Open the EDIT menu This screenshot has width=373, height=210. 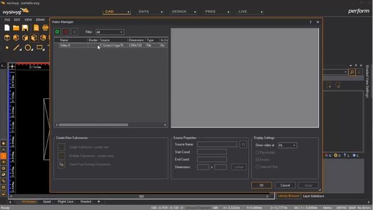coord(17,20)
